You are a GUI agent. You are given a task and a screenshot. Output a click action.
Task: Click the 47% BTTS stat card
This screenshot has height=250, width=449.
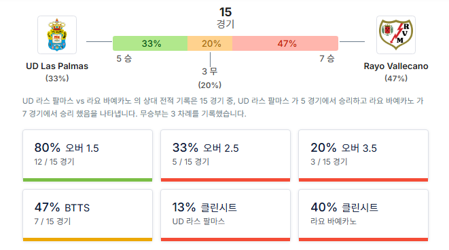coord(88,215)
